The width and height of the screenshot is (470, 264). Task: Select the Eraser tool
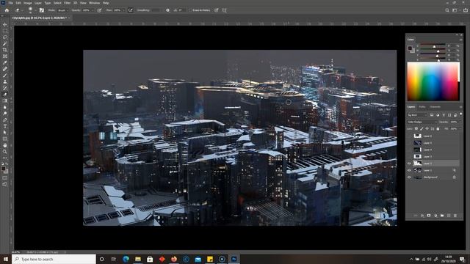[5, 95]
